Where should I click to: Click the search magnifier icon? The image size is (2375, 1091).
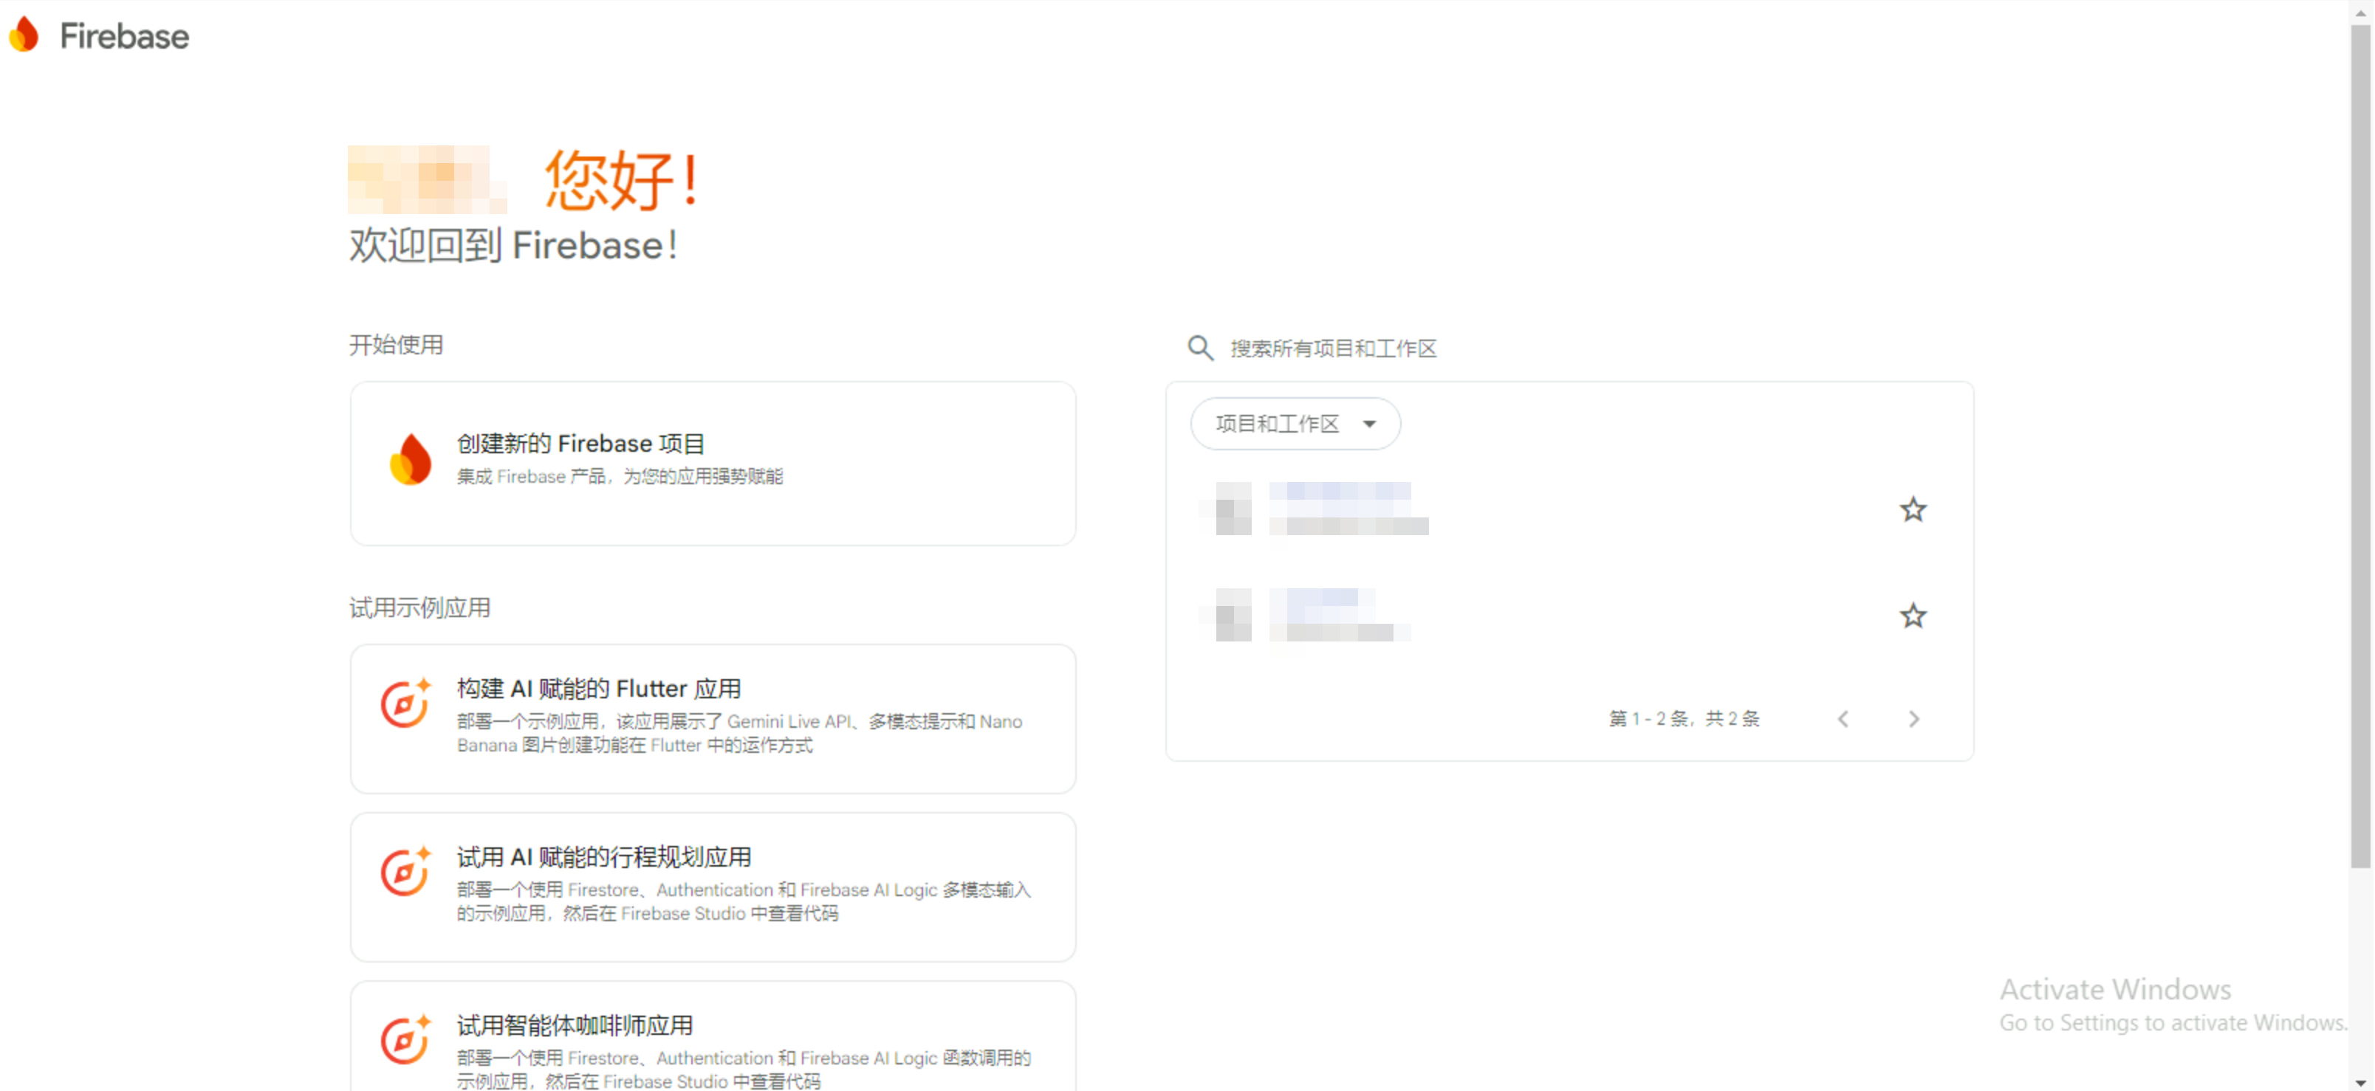1199,348
